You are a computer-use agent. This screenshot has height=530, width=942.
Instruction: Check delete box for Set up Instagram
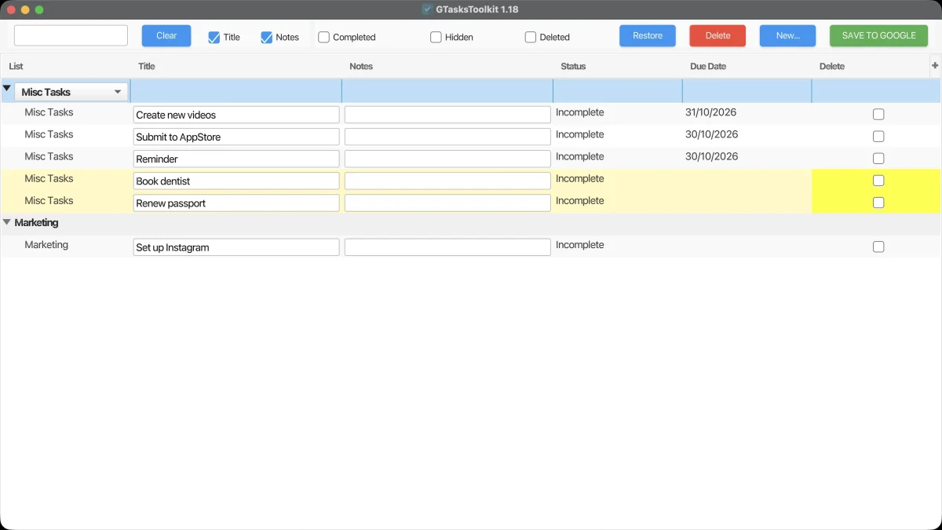878,247
